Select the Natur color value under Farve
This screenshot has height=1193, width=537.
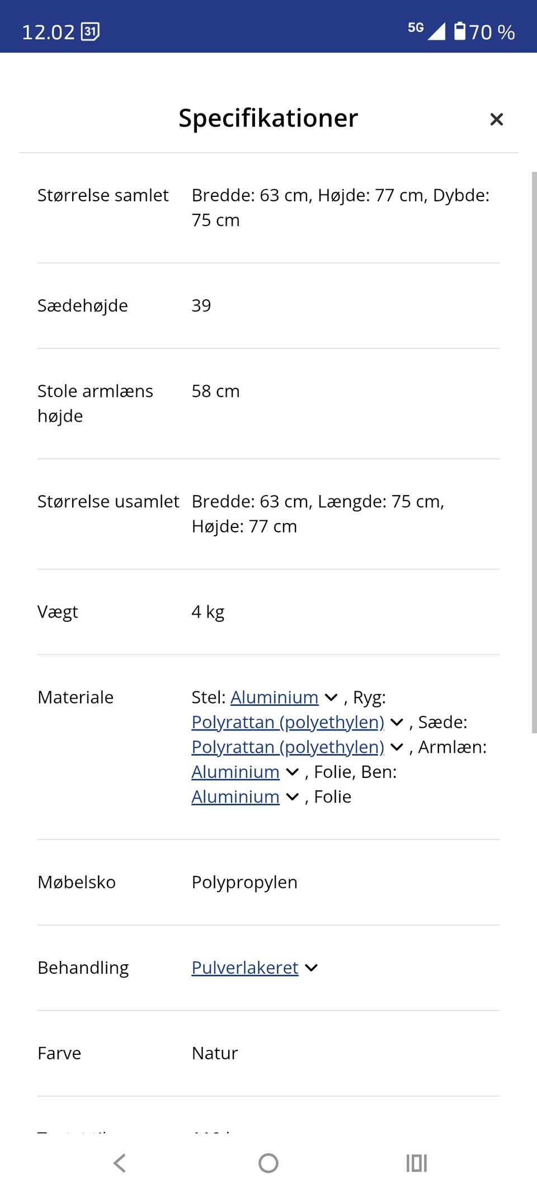pyautogui.click(x=214, y=1053)
